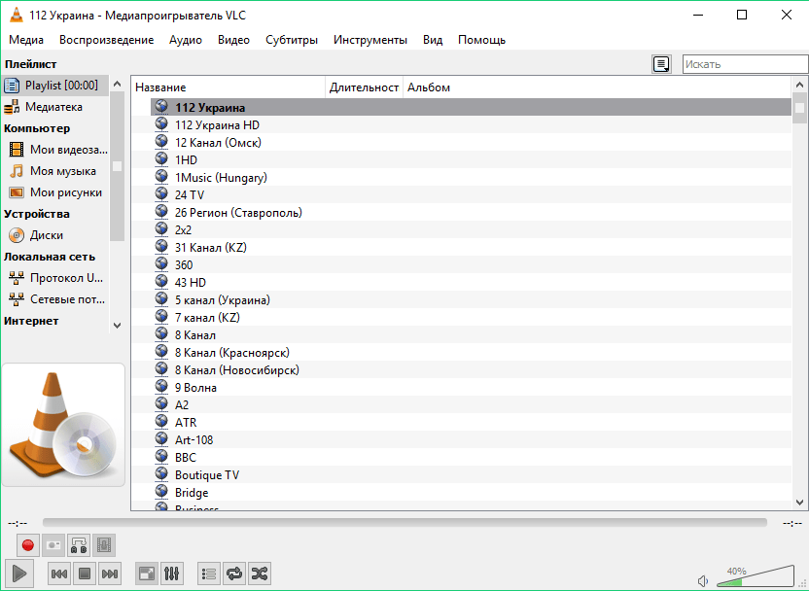Select Playlist [00:00] in sidebar

(x=55, y=86)
